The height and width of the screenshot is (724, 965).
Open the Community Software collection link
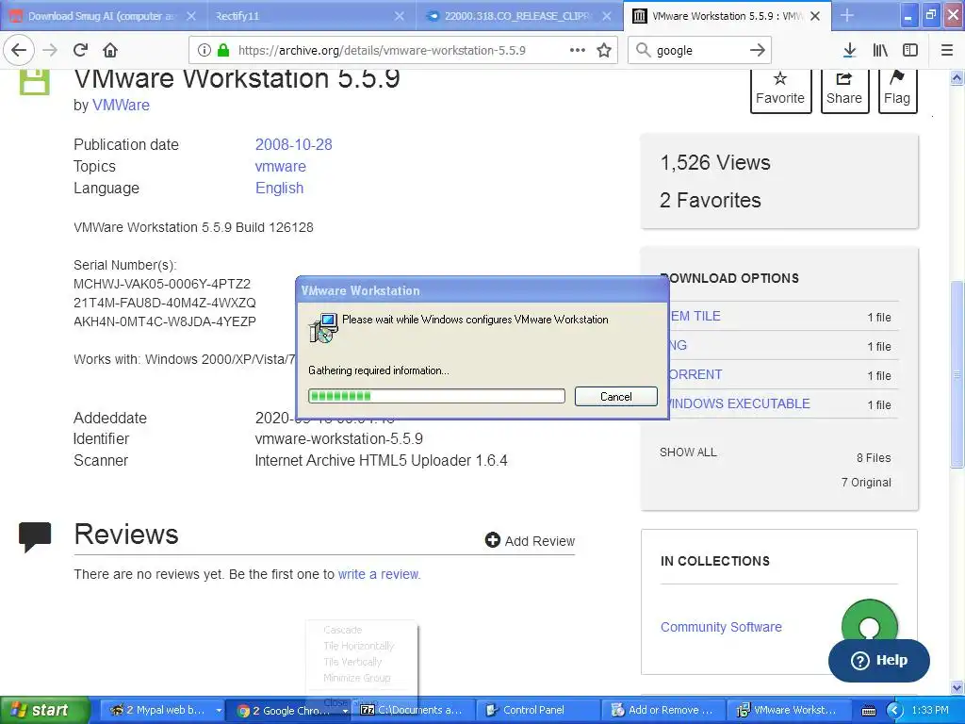[x=721, y=627]
